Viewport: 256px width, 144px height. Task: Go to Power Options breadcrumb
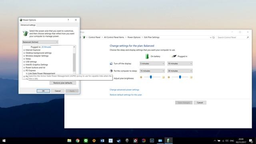click(x=134, y=37)
